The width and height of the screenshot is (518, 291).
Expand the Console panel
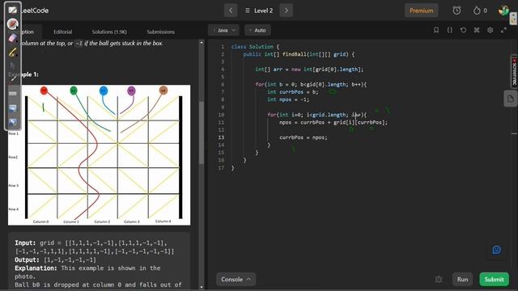[x=236, y=280]
